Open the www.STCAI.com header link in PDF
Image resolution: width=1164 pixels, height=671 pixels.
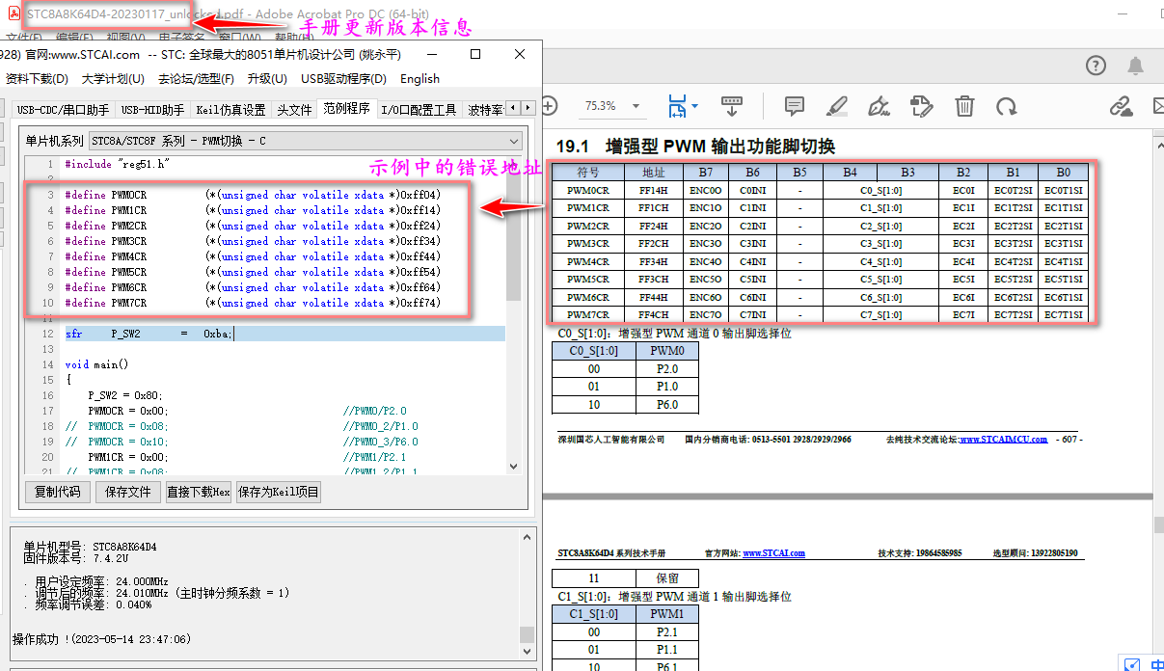(x=773, y=553)
